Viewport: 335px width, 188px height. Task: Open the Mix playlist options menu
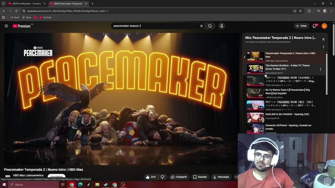323,47
